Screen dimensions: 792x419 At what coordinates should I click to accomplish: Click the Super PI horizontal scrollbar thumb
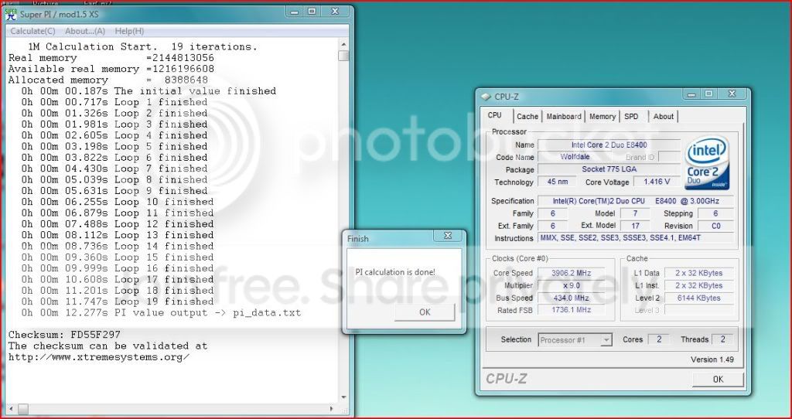[x=23, y=408]
